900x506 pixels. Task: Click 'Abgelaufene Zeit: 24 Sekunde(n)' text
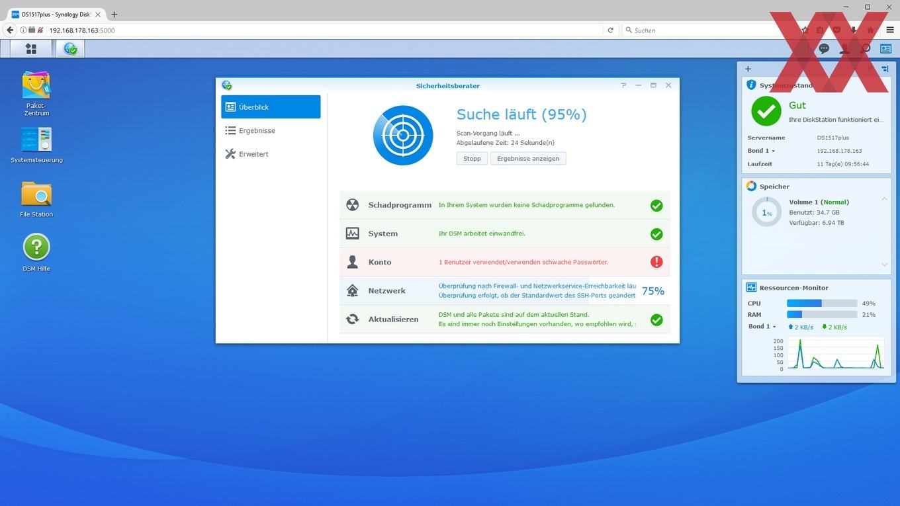coord(505,143)
